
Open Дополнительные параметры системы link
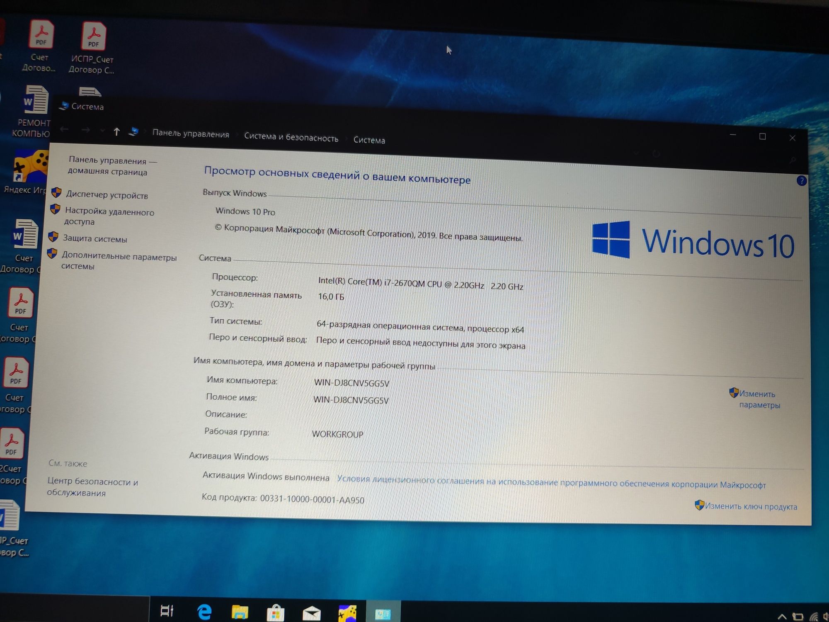click(x=119, y=261)
